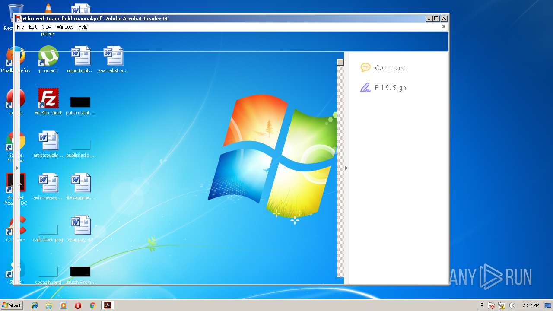Open the Start menu
553x311 pixels.
pos(12,305)
